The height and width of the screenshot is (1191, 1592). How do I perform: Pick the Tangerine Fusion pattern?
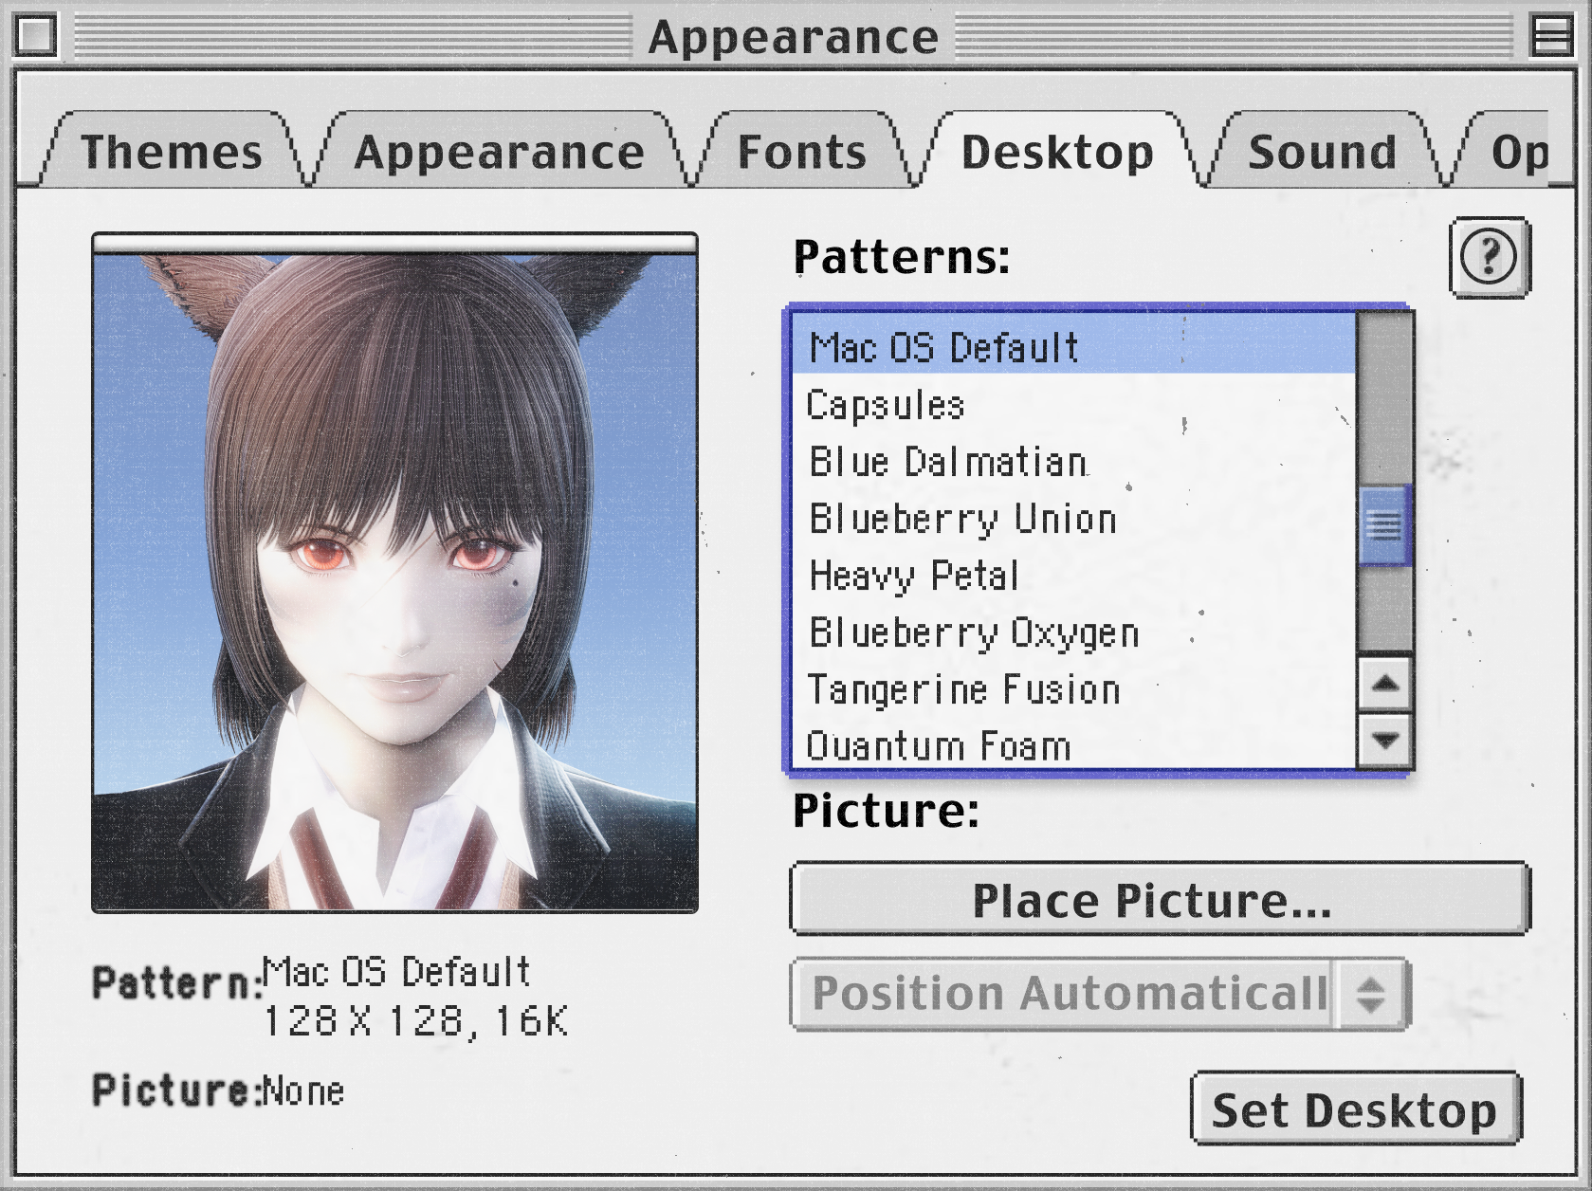pos(1073,689)
